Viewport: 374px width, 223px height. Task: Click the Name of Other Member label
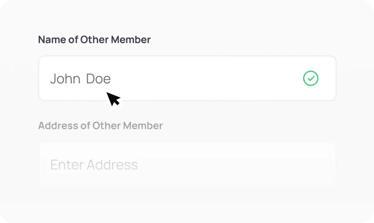click(94, 39)
